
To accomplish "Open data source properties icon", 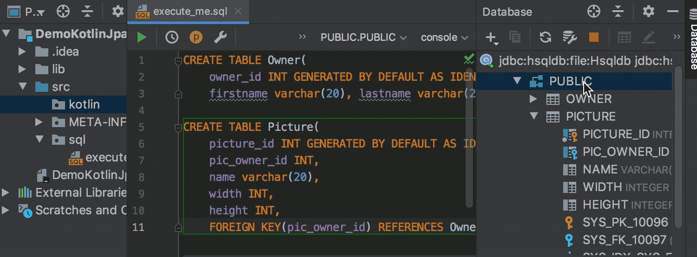I will (x=569, y=38).
